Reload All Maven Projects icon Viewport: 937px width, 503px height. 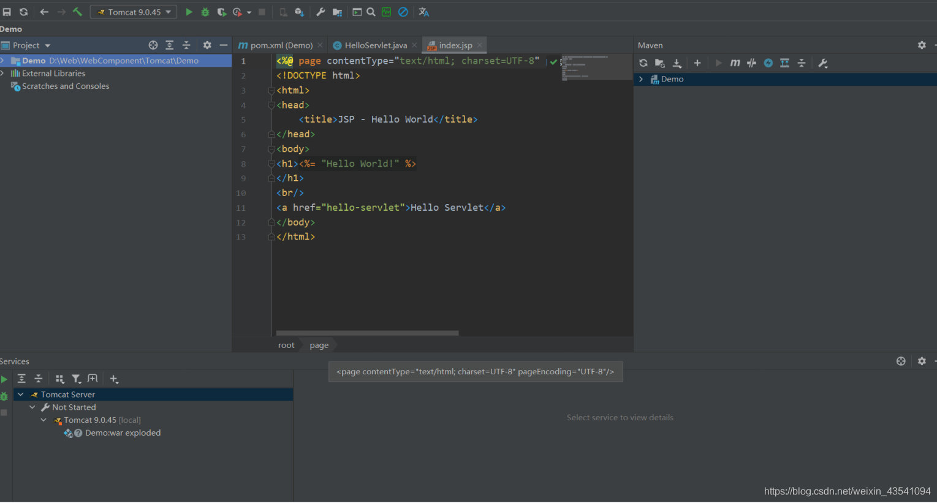tap(643, 63)
